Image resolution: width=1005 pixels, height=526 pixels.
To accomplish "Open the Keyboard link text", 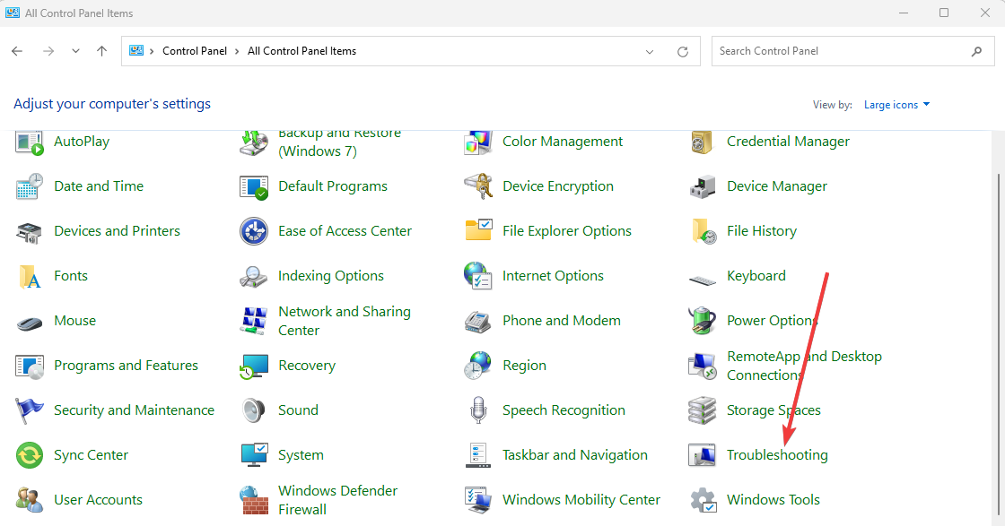I will click(x=756, y=276).
